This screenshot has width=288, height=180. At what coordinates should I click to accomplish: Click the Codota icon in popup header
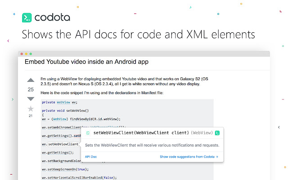217,133
